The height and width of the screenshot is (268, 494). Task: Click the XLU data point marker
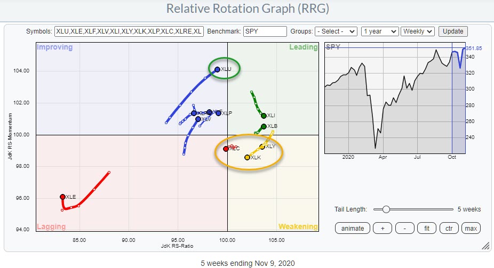click(217, 69)
